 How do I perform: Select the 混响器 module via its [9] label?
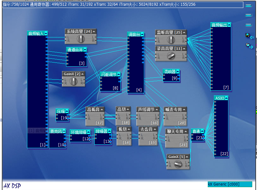tap(174, 78)
